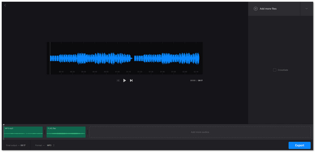Screen dimensions: 315x152
Task: Play the merged audio
Action: [x=124, y=80]
